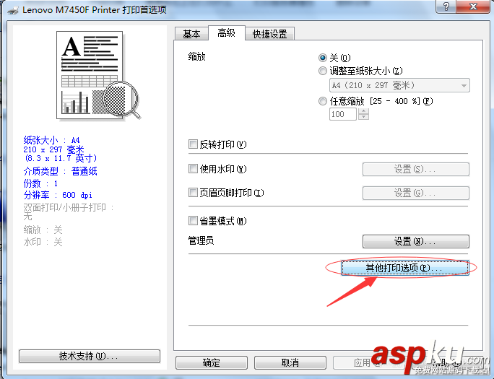Open the A4 paper size dropdown

[399, 85]
